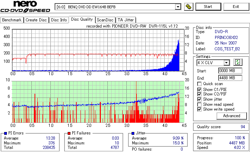Click the recorded with PIONEER DVD-RW caption
This screenshot has width=250, height=152.
(x=132, y=26)
